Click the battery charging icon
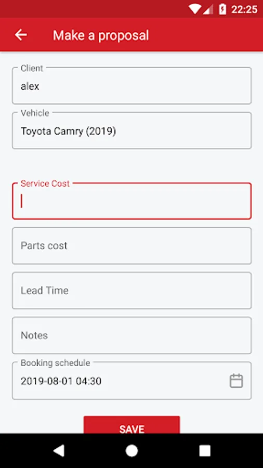 [222, 9]
